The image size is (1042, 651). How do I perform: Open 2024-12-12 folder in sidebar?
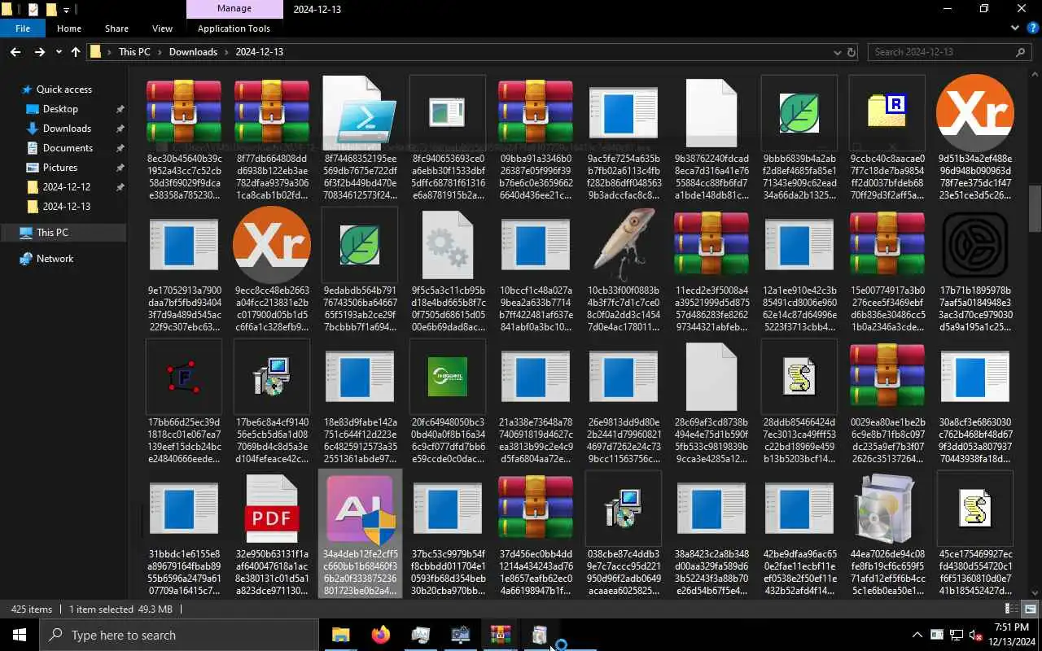point(67,187)
